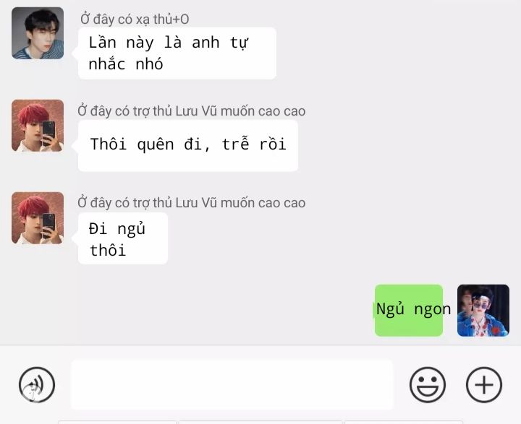
Task: Select the 'Thôi quên đi, trễ rồi' bubble
Action: tap(188, 146)
